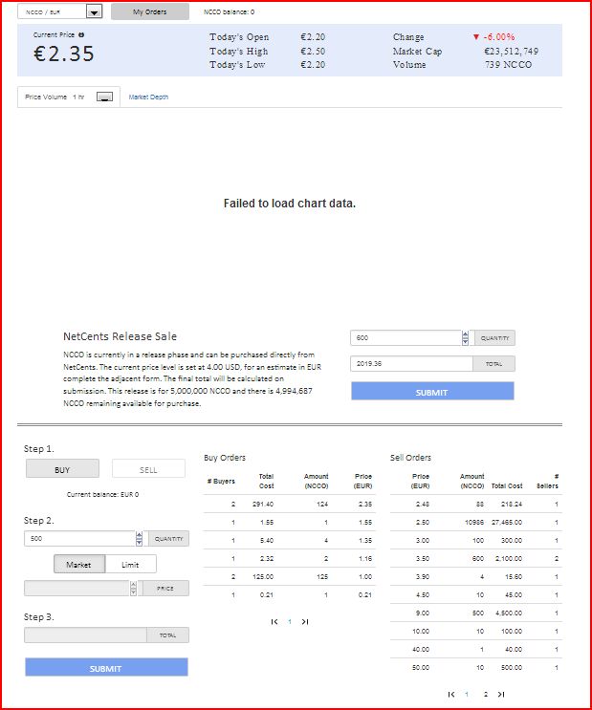Click the info icon beside Current Price
Screen dimensions: 592x710
tap(81, 34)
